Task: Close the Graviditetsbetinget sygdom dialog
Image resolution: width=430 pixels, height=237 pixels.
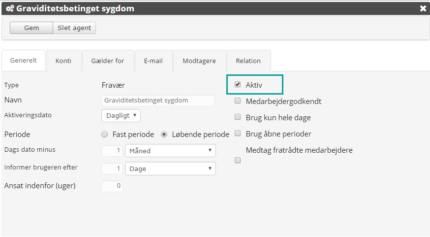Action: point(423,8)
